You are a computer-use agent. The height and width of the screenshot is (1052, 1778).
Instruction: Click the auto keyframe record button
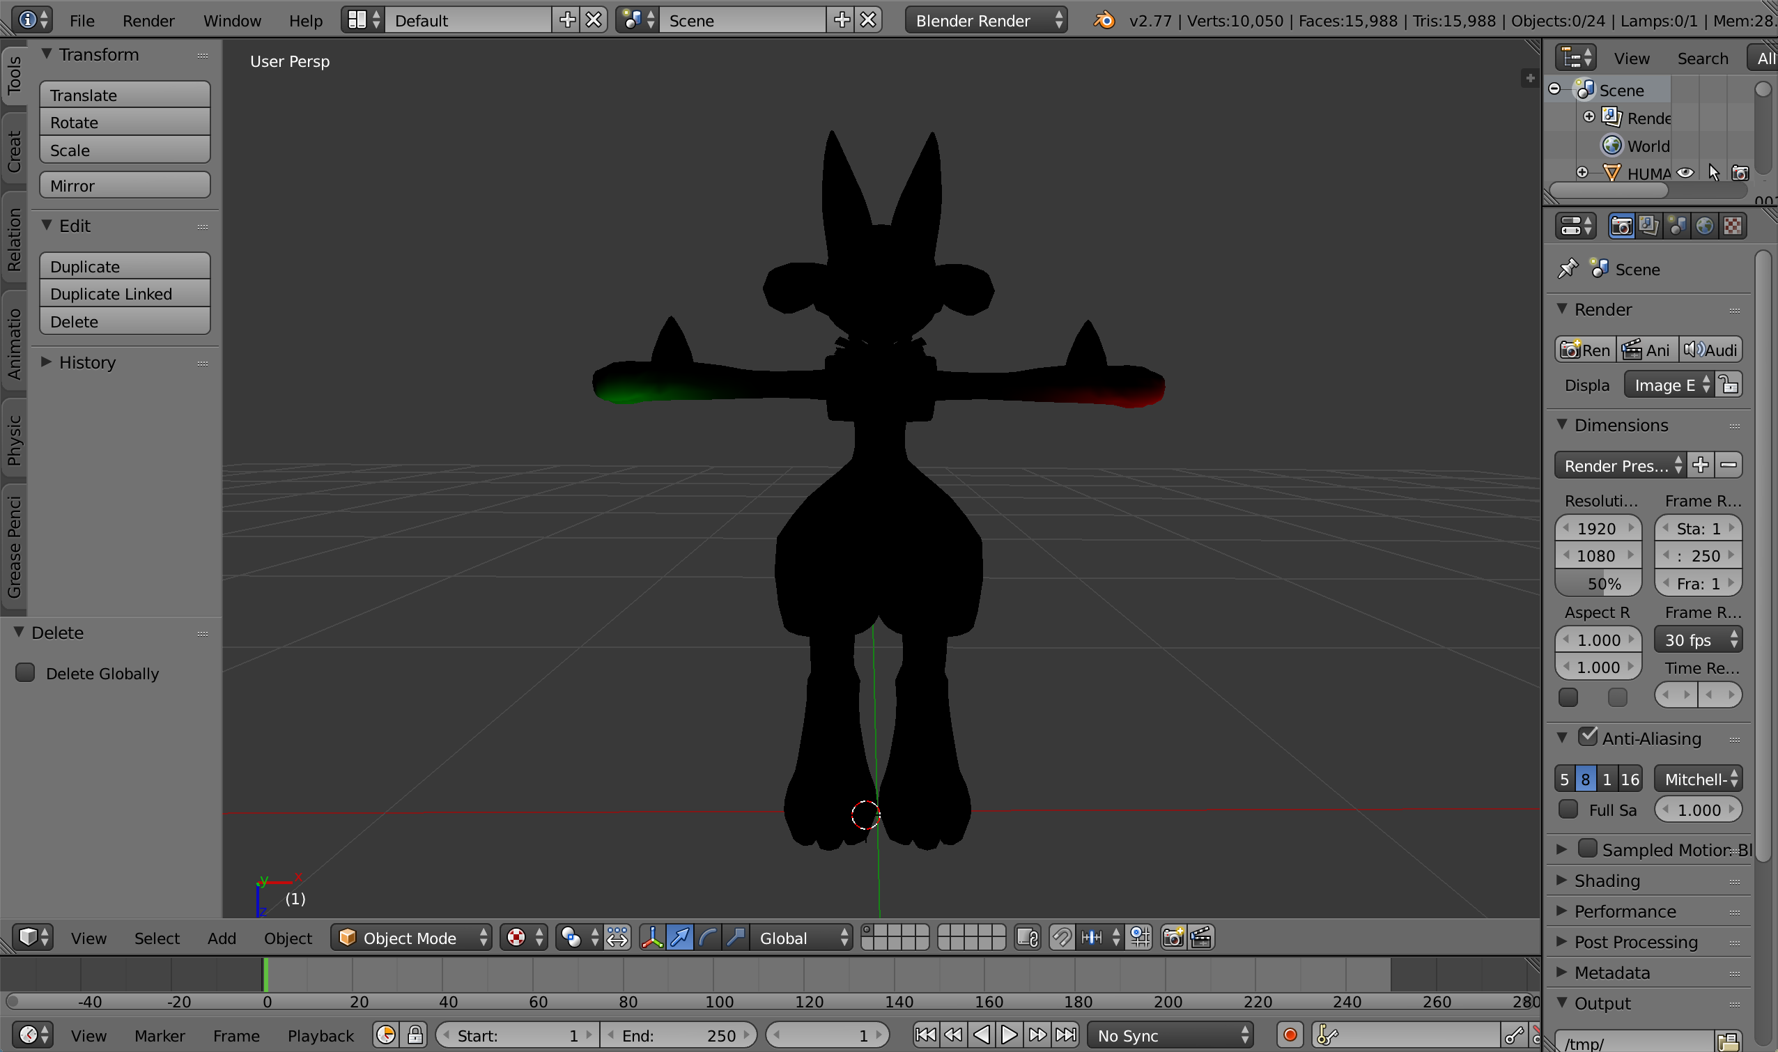click(x=1290, y=1035)
